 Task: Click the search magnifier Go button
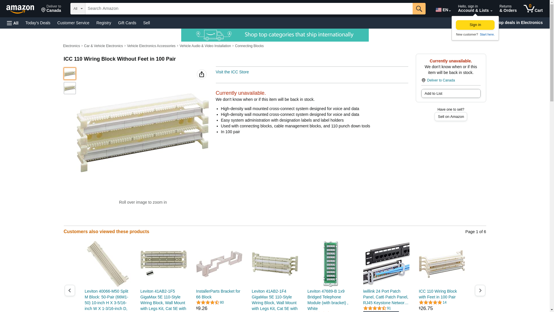pyautogui.click(x=419, y=9)
